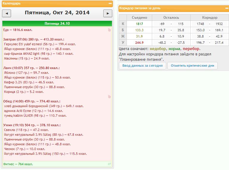Click the Маслины (15 гр.) entry
Viewport: 229px width, 170px height.
coord(27,58)
